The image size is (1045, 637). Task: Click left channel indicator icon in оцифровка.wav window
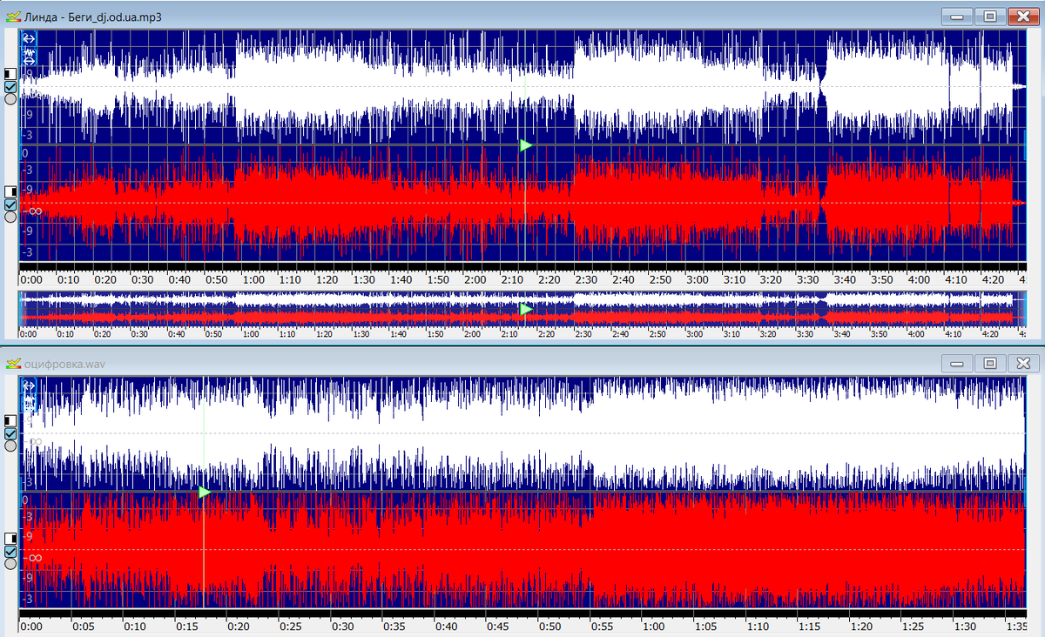[x=10, y=420]
